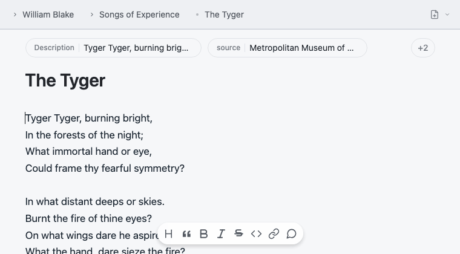460x254 pixels.
Task: Open the source property pill
Action: (x=287, y=48)
